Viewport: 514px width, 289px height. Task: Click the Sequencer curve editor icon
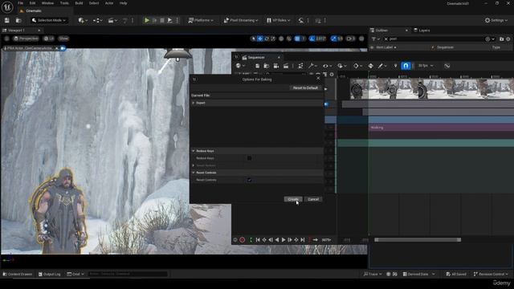coord(447,66)
